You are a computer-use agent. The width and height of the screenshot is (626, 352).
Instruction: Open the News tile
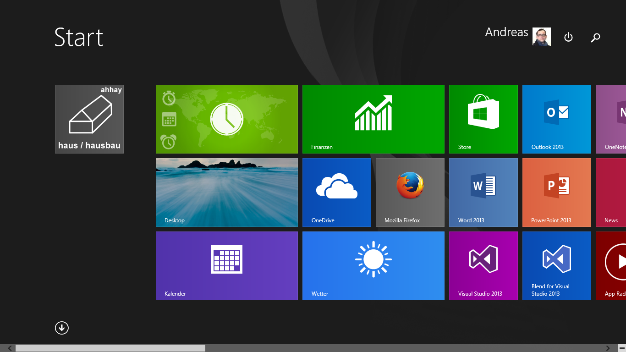(x=611, y=192)
